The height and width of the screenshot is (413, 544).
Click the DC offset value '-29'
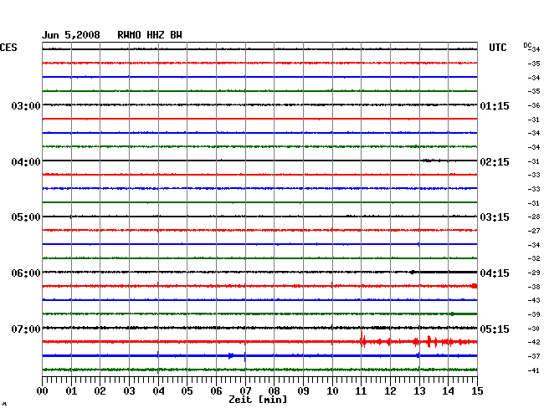(x=534, y=273)
